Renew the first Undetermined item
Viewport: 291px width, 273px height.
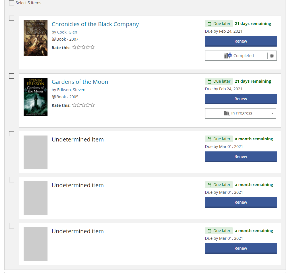pyautogui.click(x=241, y=157)
